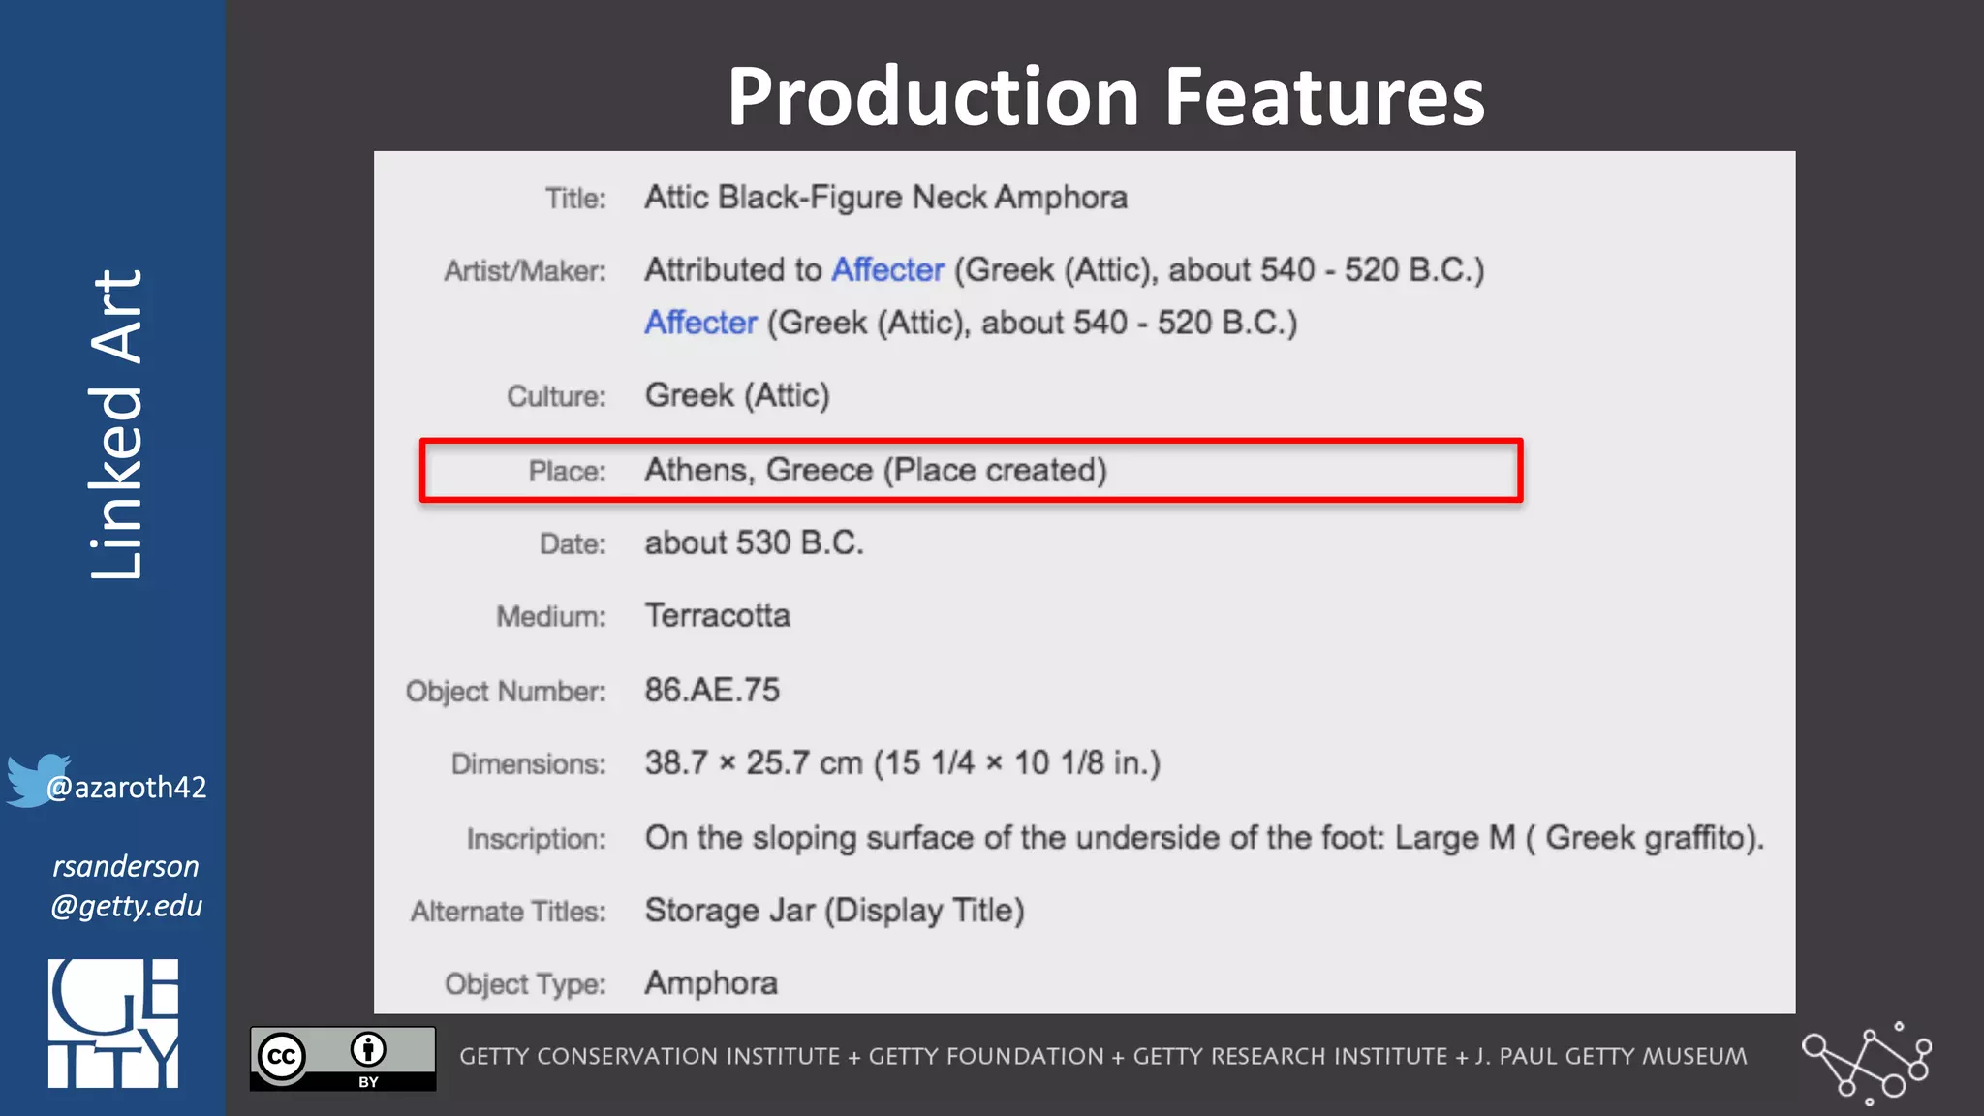Click the @azaroth42 Twitter handle
The image size is (1984, 1116).
click(127, 788)
